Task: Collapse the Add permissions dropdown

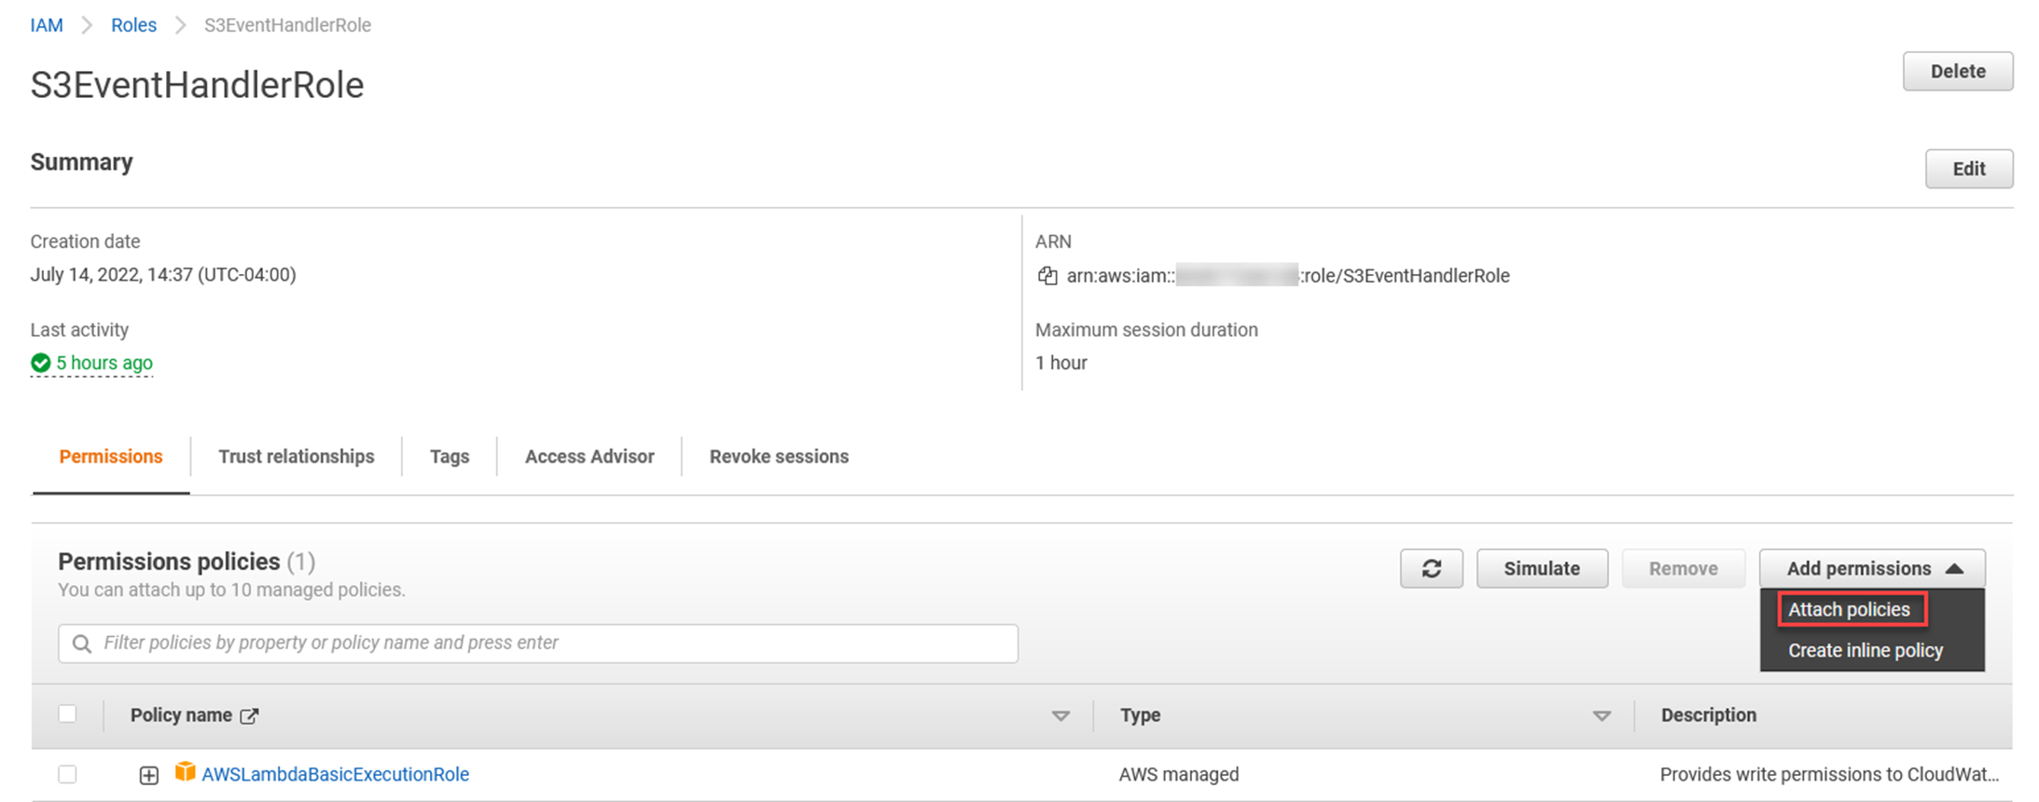Action: [1872, 569]
